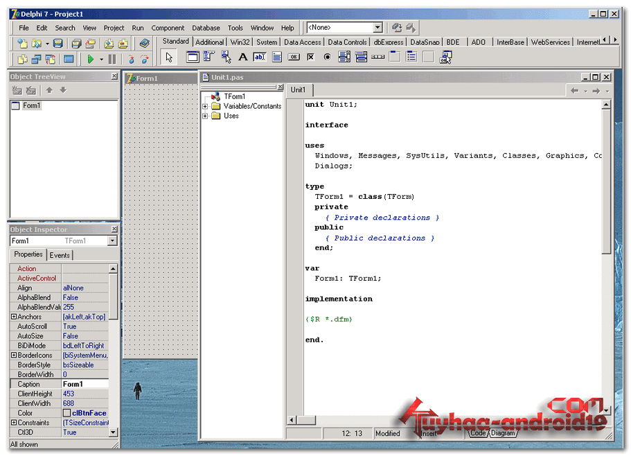Click the Pause program icon

[112, 59]
